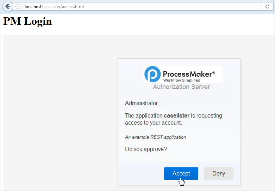275x191 pixels.
Task: Click 'access to your account' text
Action: (x=153, y=123)
